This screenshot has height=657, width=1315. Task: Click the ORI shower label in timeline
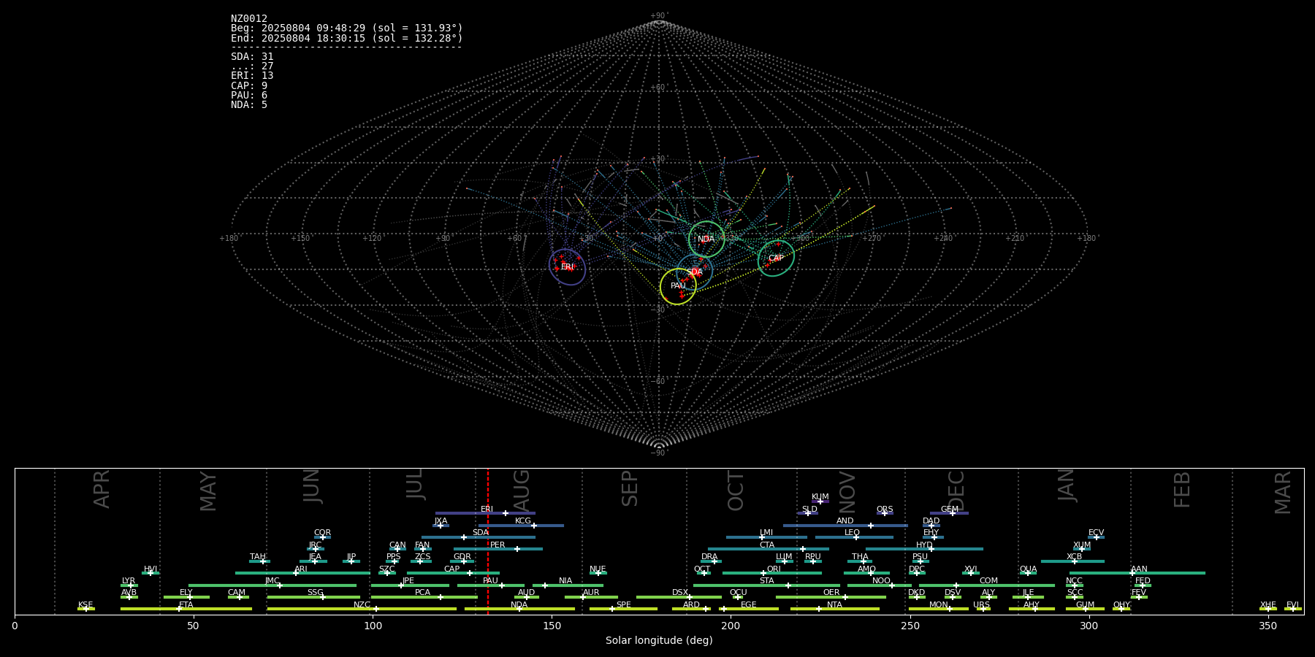774,569
